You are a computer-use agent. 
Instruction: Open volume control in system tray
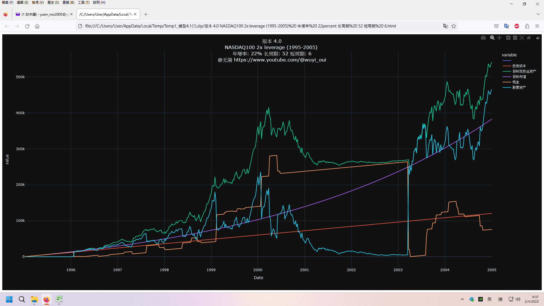click(518, 299)
